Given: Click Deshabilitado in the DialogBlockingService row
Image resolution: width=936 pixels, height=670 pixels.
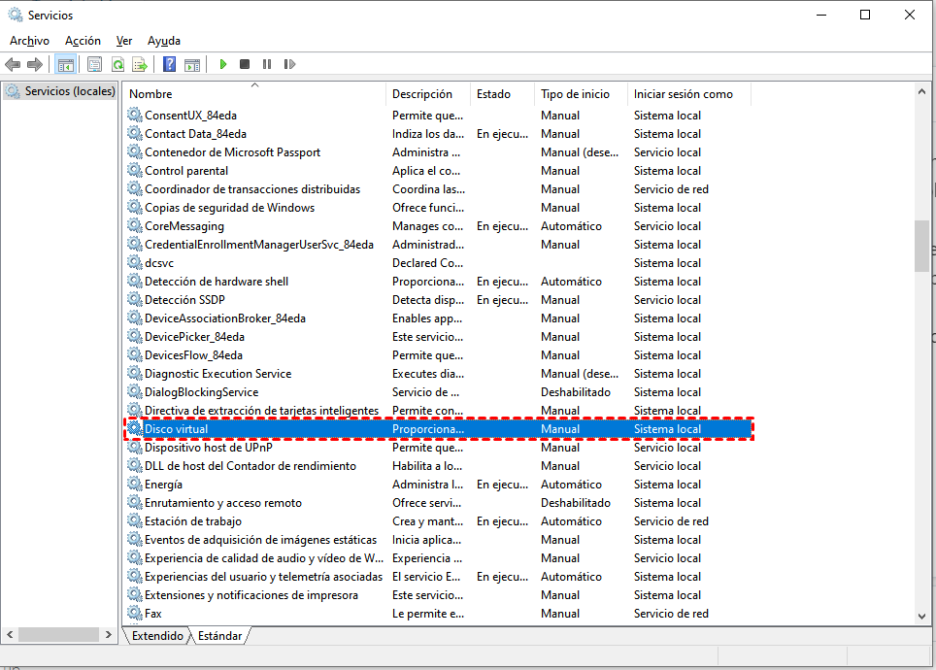Looking at the screenshot, I should pyautogui.click(x=576, y=391).
